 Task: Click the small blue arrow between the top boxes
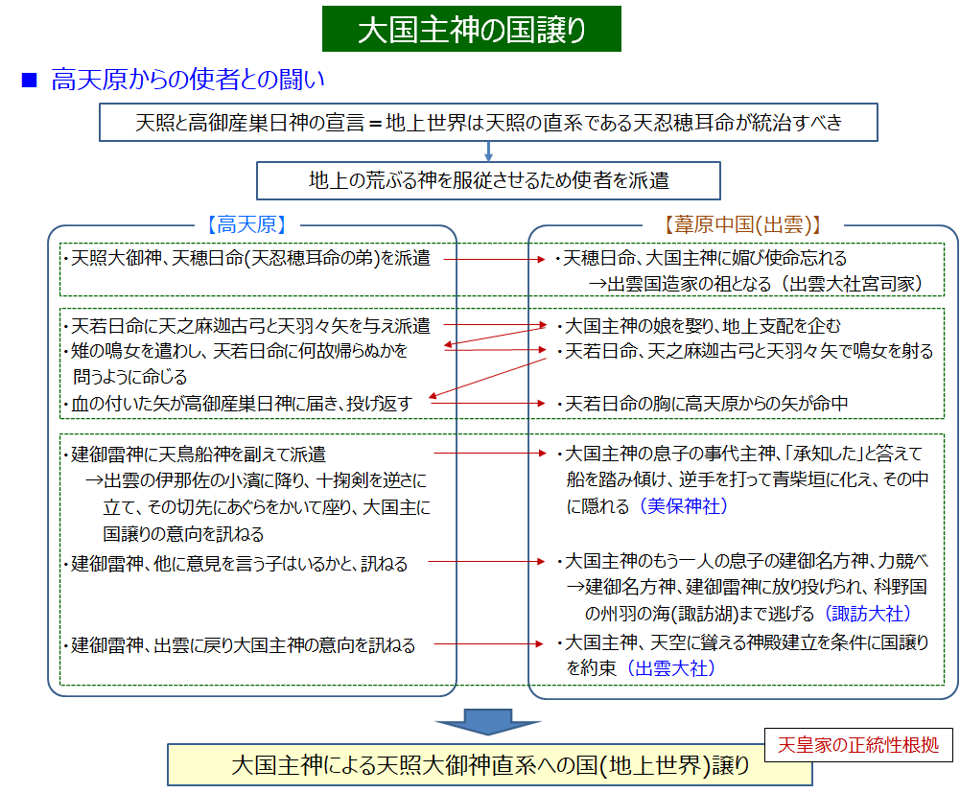[x=489, y=151]
